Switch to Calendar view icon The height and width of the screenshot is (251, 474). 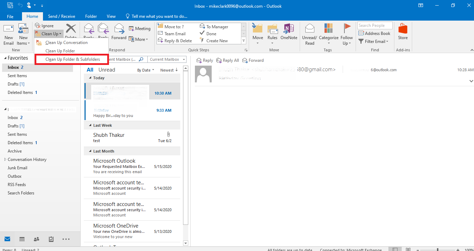(x=22, y=239)
